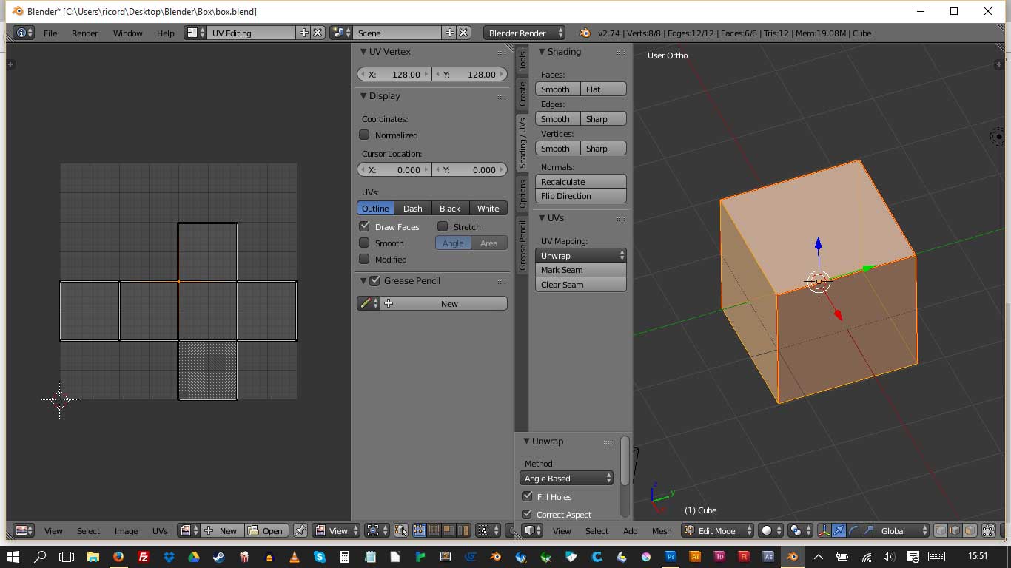Click the translate manipulator arrow icon
Screen dimensions: 1011x568
839,530
